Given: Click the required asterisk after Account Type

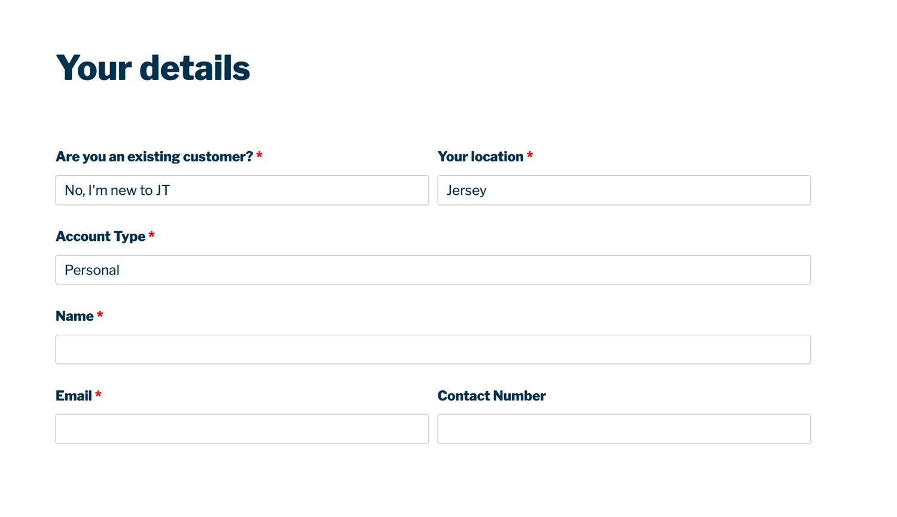Looking at the screenshot, I should (152, 235).
